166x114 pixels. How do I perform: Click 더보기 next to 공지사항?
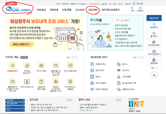tap(70, 100)
